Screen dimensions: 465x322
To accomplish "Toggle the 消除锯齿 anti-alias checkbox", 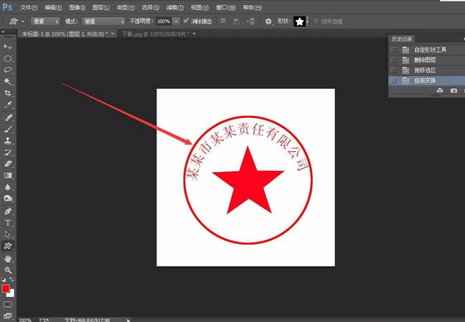I will coord(187,21).
